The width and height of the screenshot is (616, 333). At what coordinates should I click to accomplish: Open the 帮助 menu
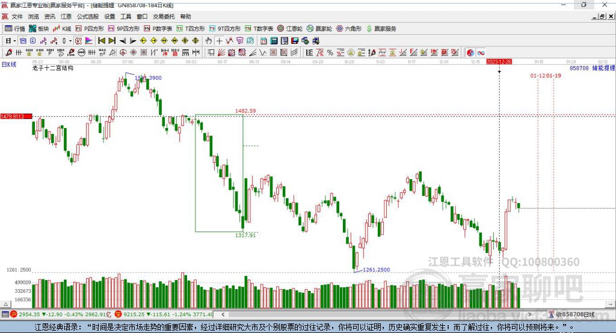click(185, 16)
